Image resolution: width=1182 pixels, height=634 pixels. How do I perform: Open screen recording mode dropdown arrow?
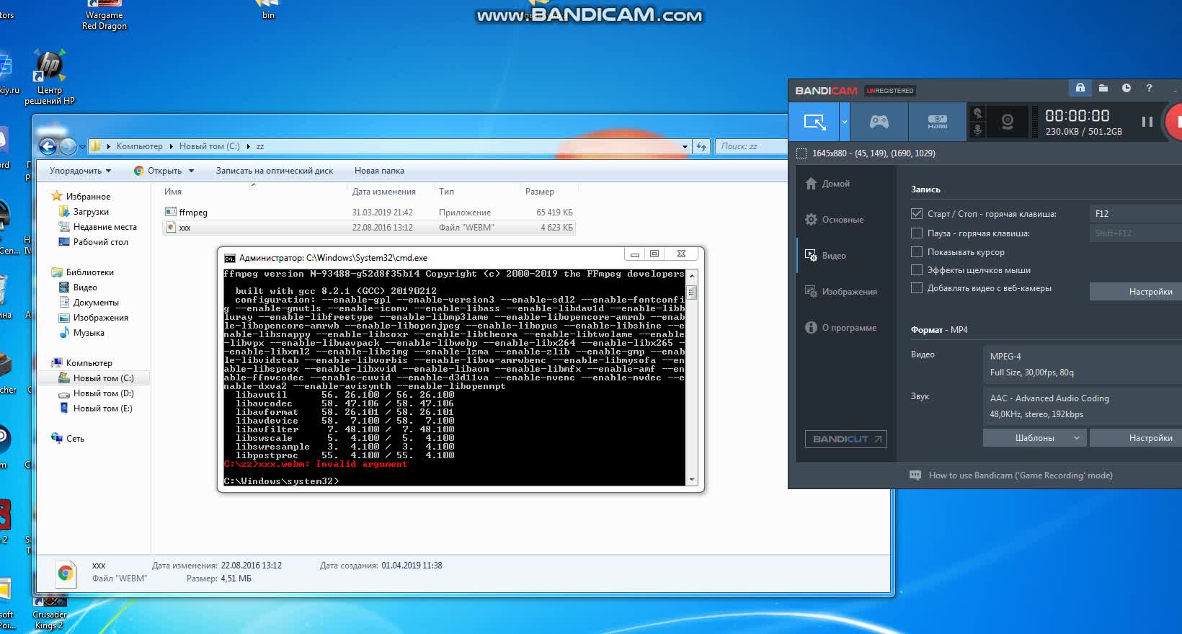click(x=845, y=122)
